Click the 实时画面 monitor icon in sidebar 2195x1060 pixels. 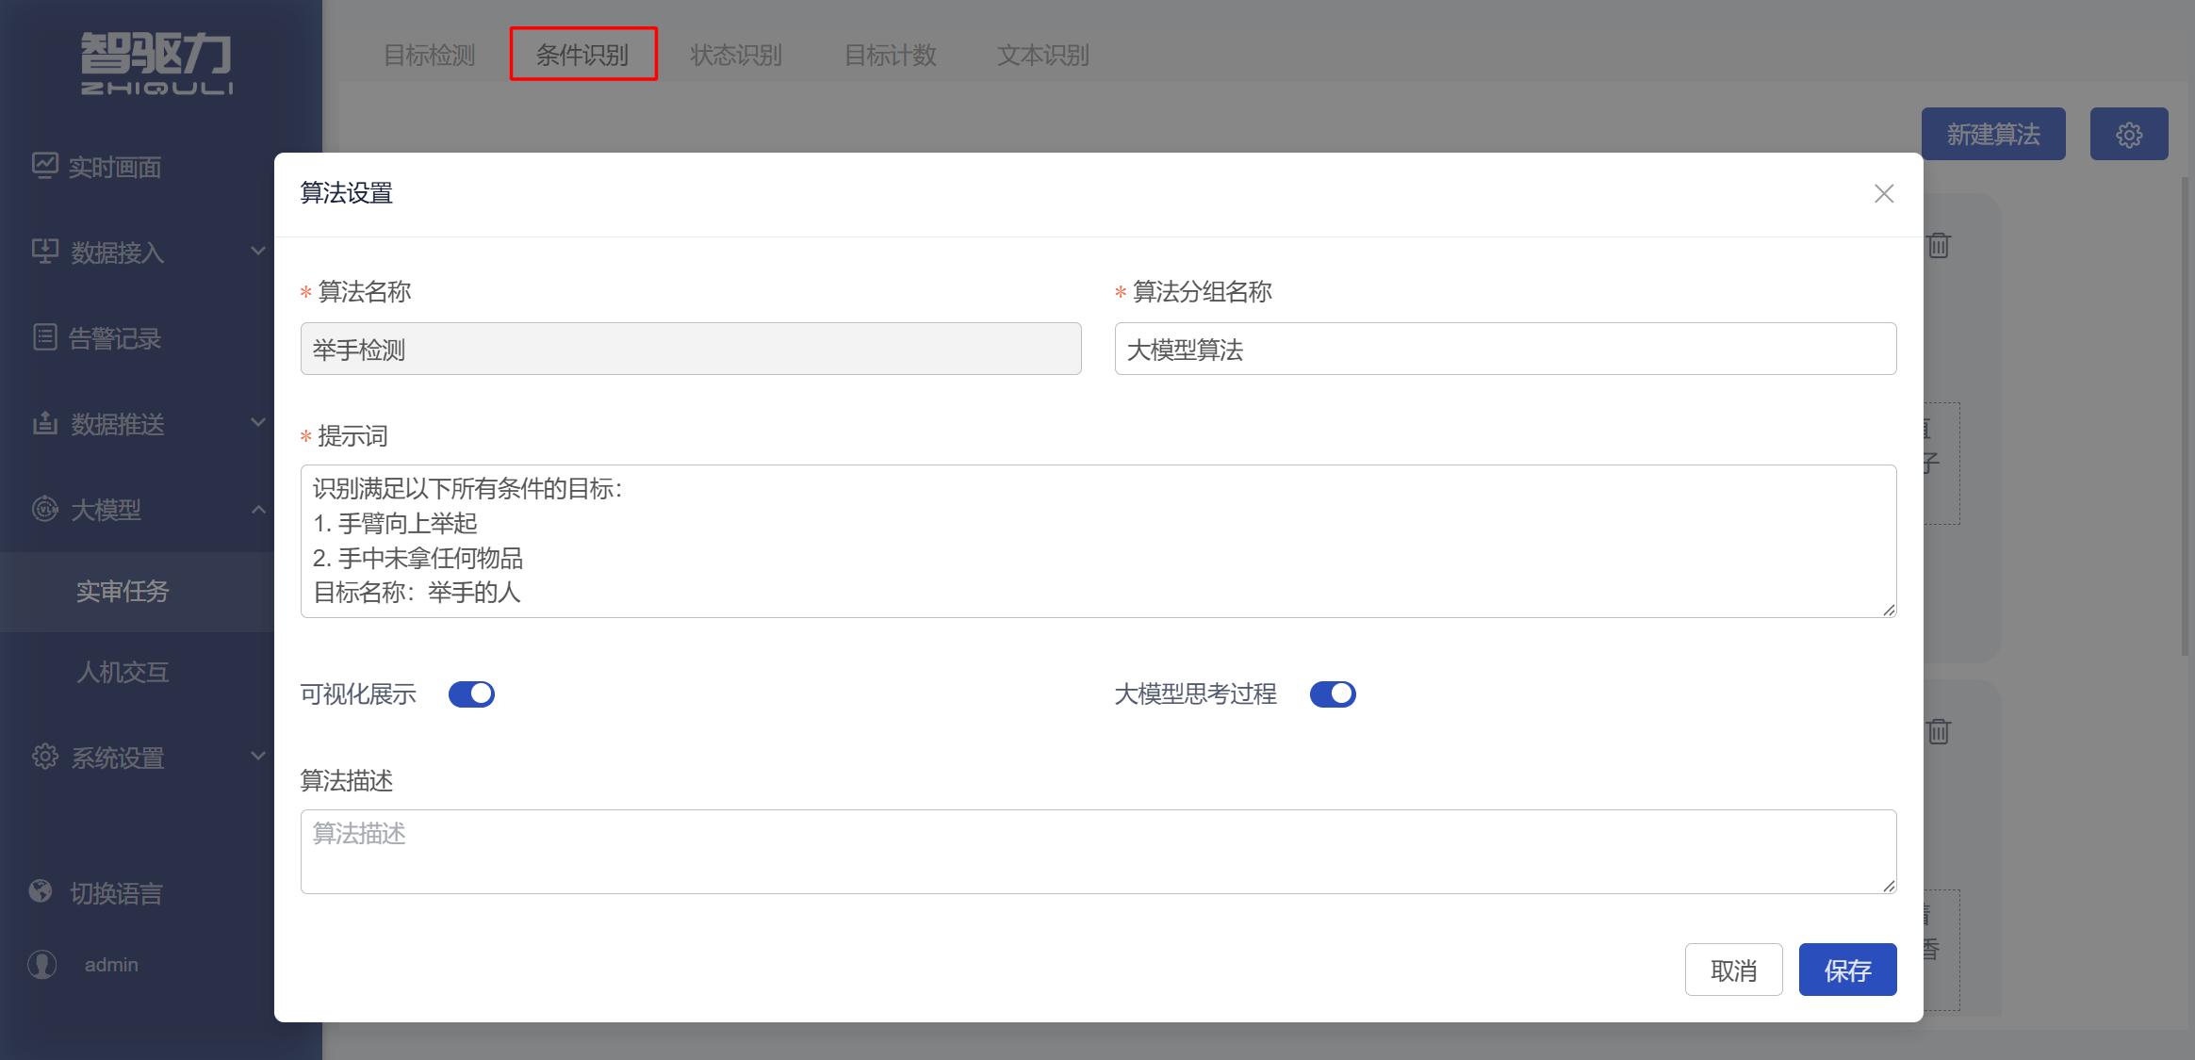coord(44,166)
